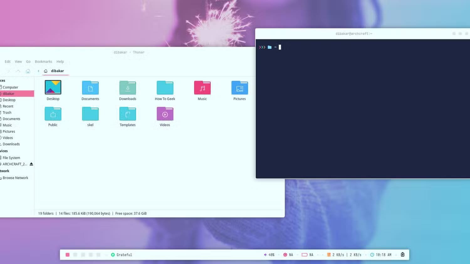Switch to the third workspace indicator

[x=83, y=255]
